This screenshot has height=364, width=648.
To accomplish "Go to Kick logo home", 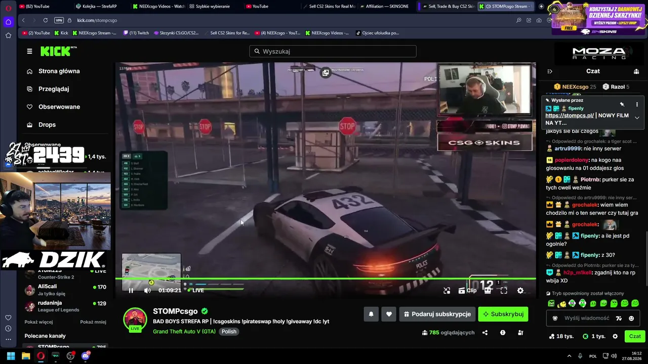I will pos(59,51).
